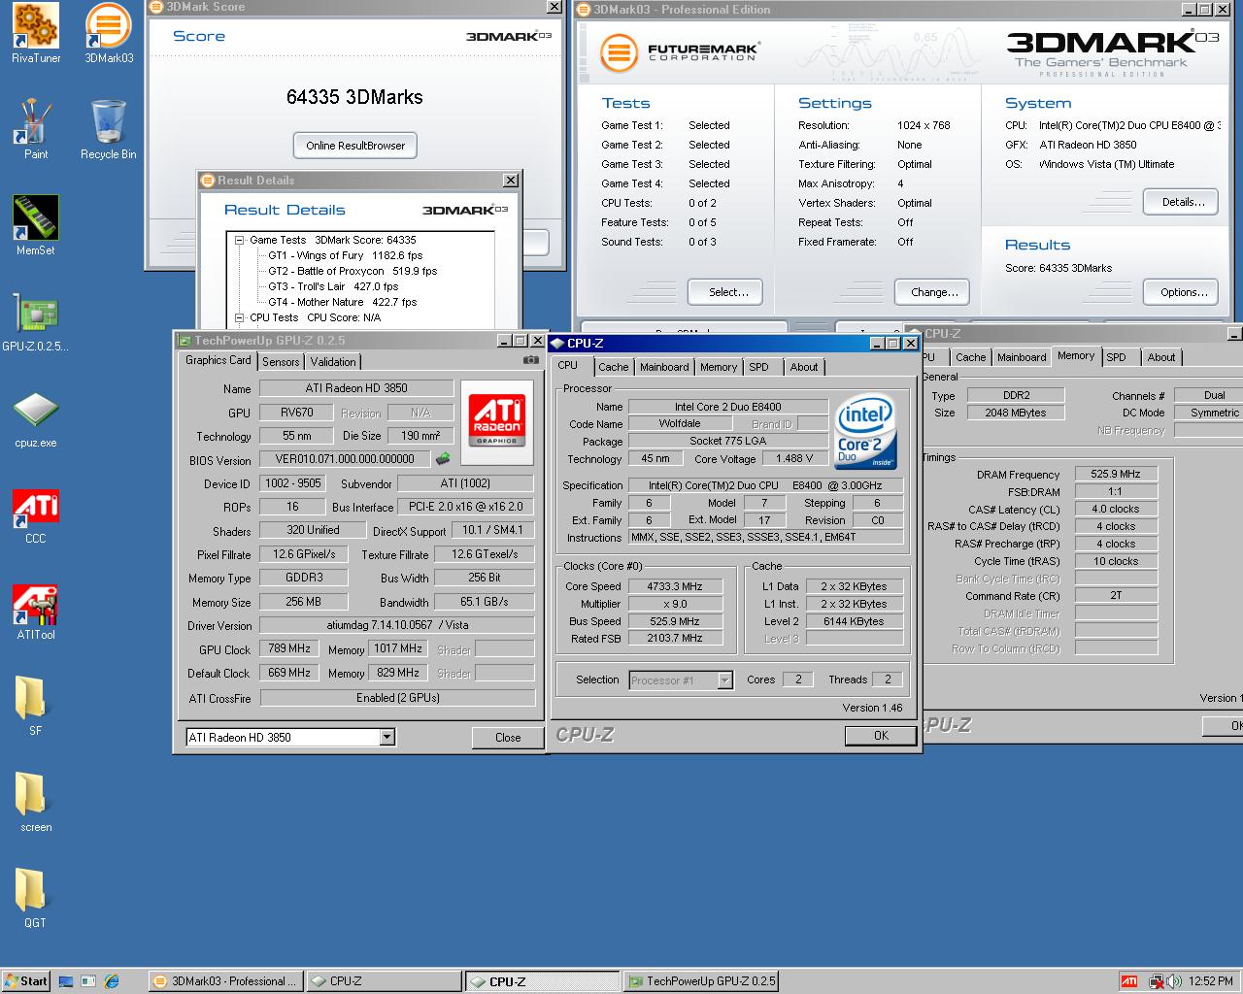Click the Close button in GPU-Z

point(508,738)
